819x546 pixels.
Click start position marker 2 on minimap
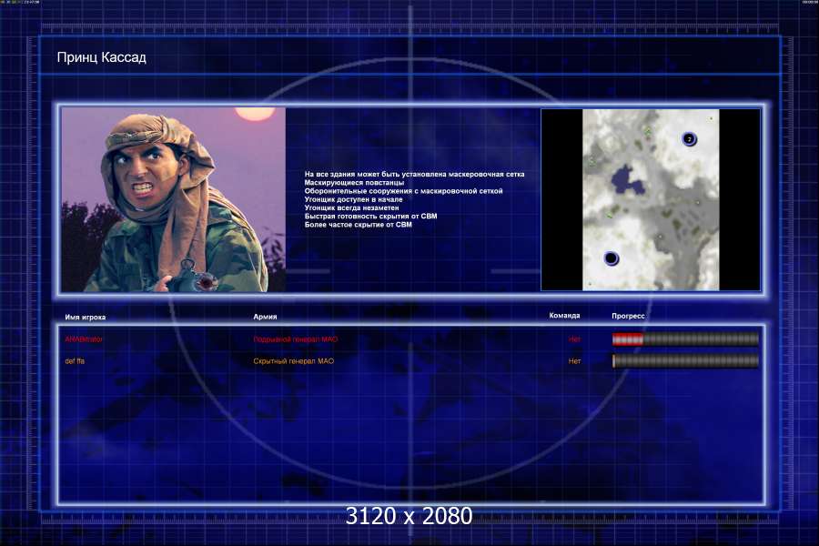pos(690,138)
